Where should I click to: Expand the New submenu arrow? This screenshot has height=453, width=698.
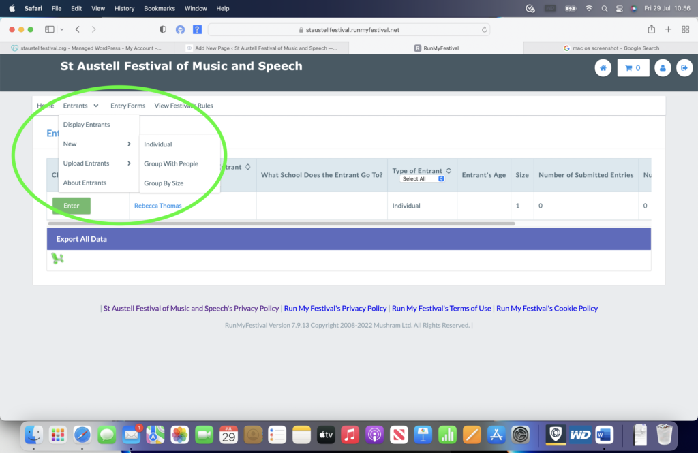pyautogui.click(x=129, y=144)
